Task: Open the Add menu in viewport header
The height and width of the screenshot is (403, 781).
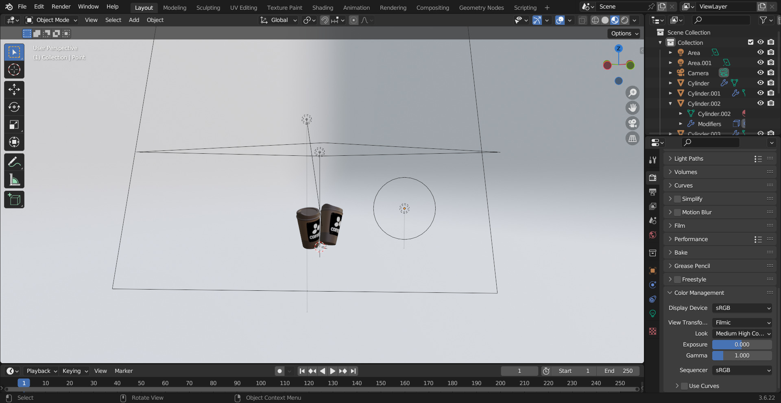Action: [134, 20]
